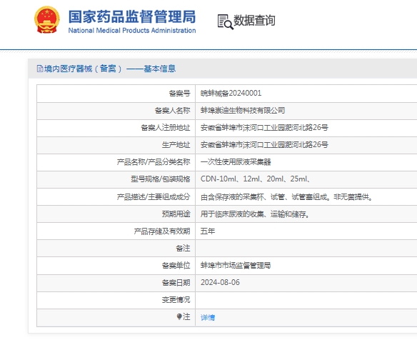
Task: Click the 备案单位 row label
Action: (x=176, y=265)
